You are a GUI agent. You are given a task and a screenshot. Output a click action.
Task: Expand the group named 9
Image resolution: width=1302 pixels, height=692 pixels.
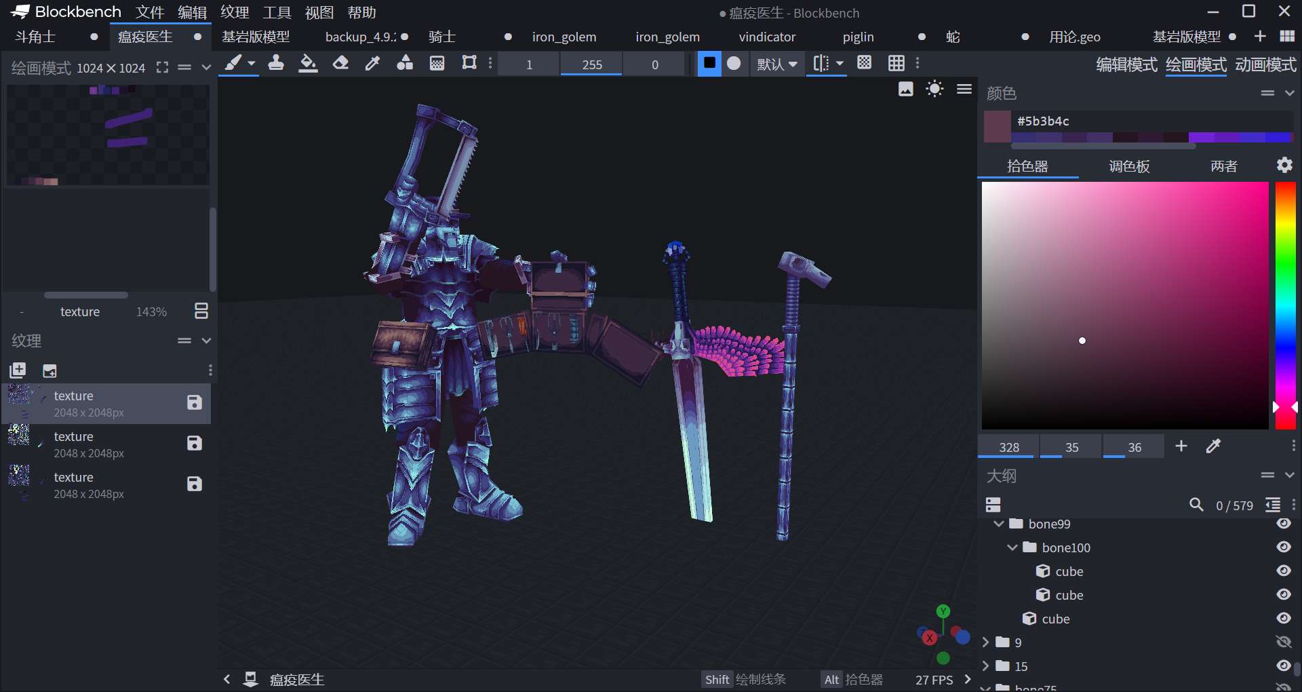(x=986, y=642)
